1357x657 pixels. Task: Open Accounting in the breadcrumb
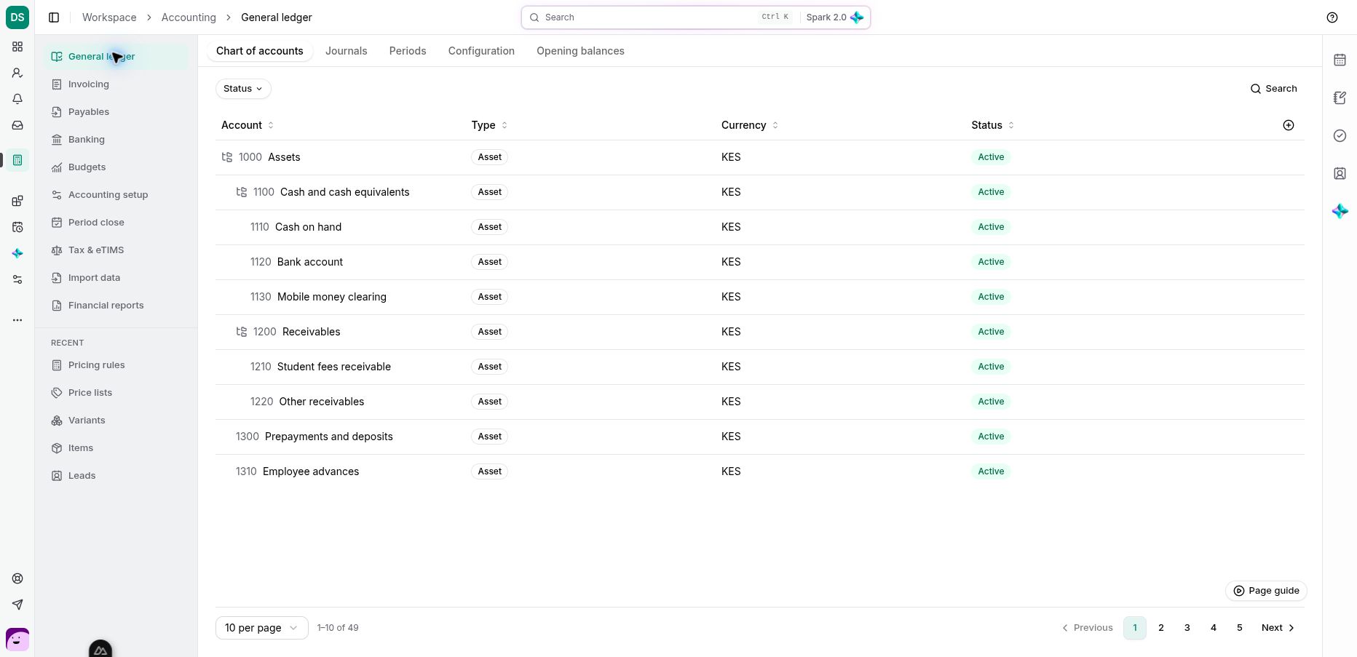pyautogui.click(x=189, y=17)
